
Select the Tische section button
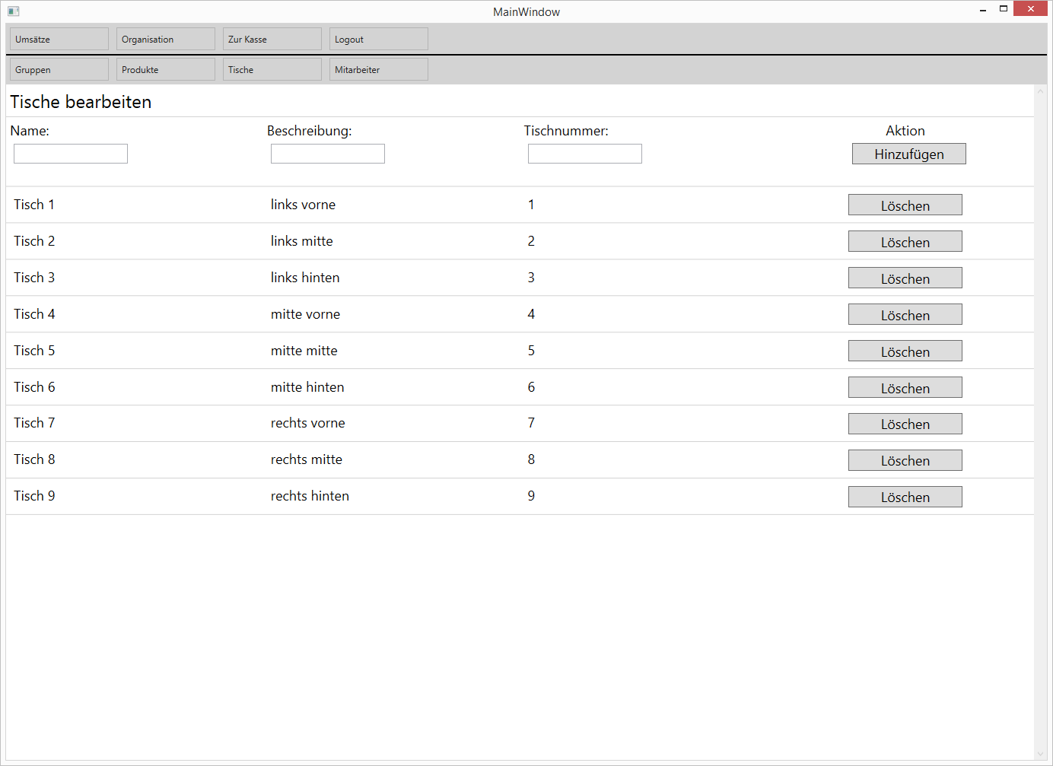(x=272, y=69)
